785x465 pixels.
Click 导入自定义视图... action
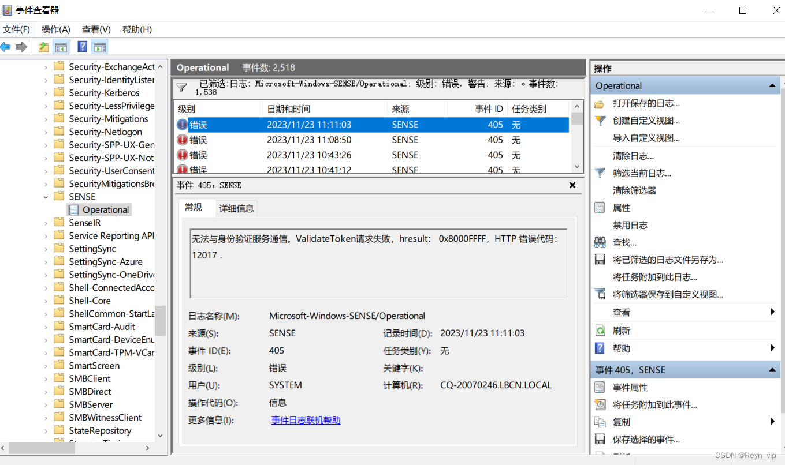point(646,138)
